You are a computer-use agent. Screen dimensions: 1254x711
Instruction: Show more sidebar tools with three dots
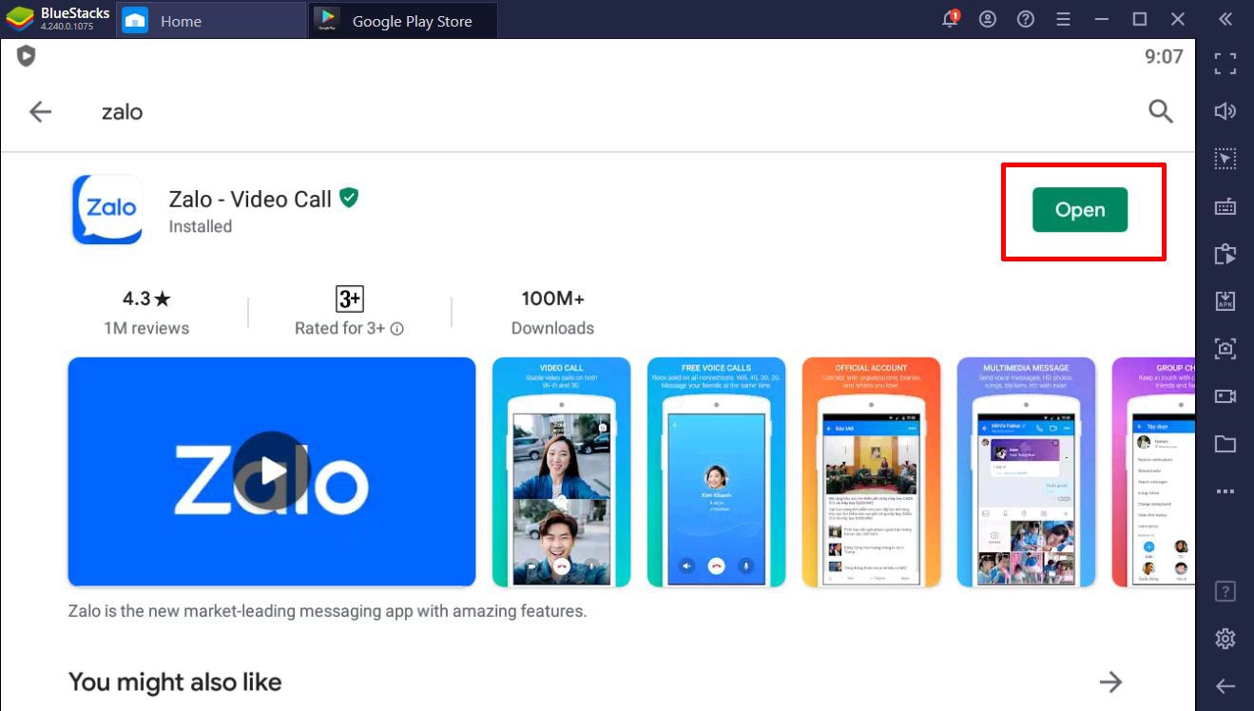pyautogui.click(x=1225, y=491)
